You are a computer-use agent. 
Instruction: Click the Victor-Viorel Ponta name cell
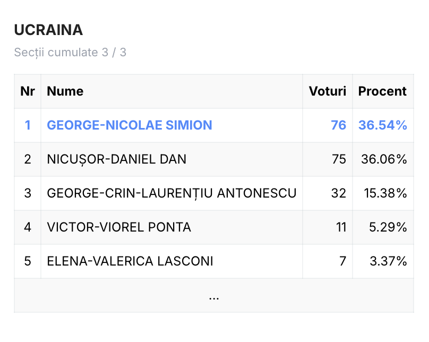click(x=171, y=227)
